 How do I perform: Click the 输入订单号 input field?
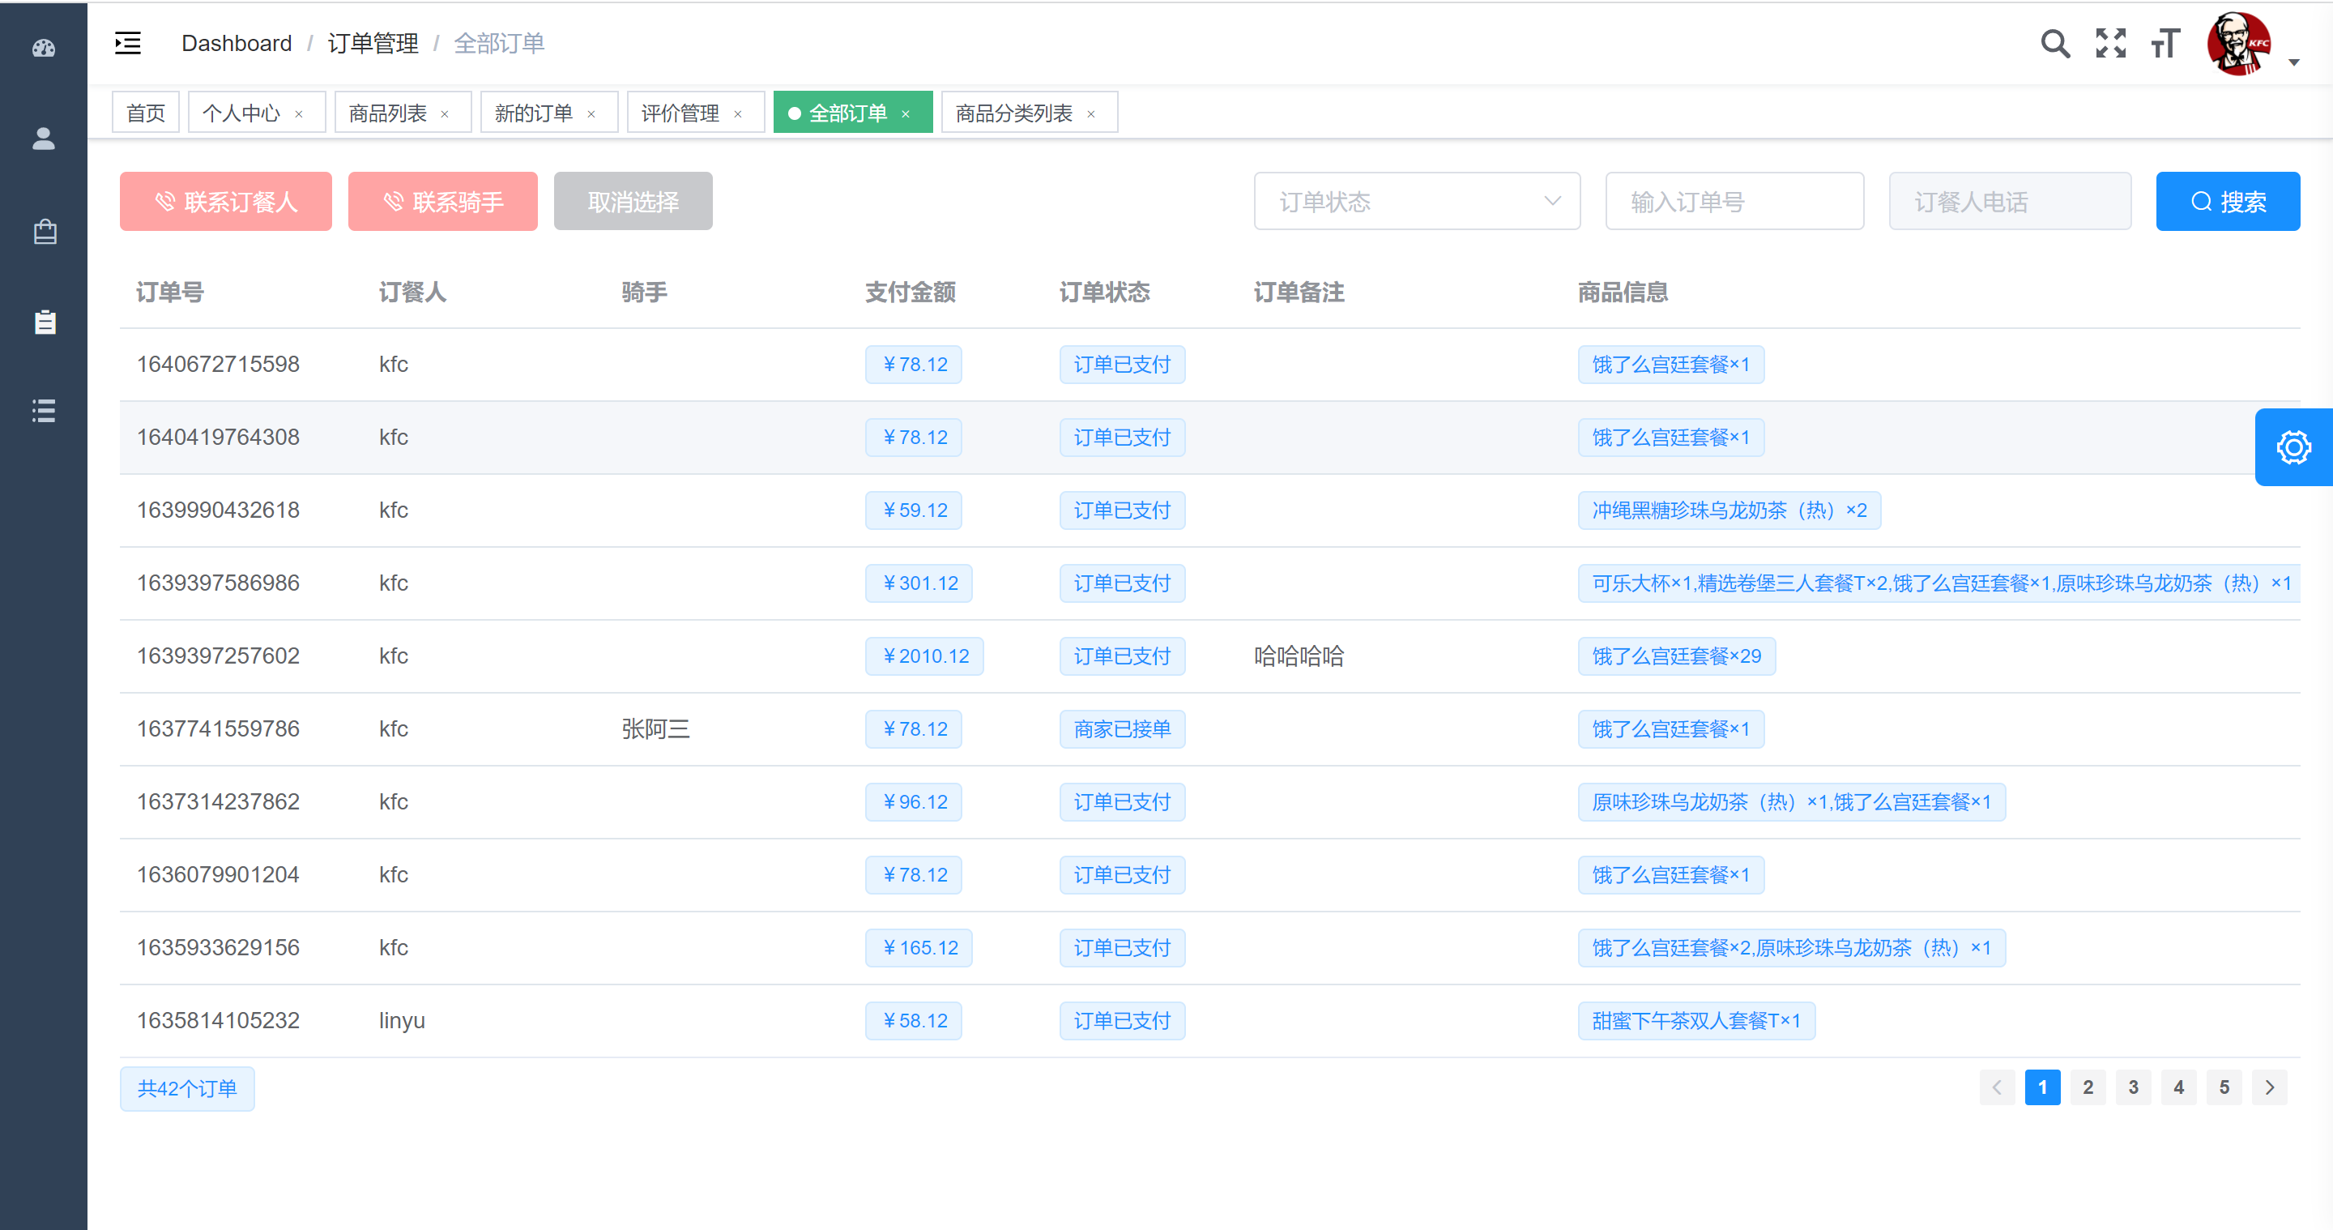(x=1734, y=202)
